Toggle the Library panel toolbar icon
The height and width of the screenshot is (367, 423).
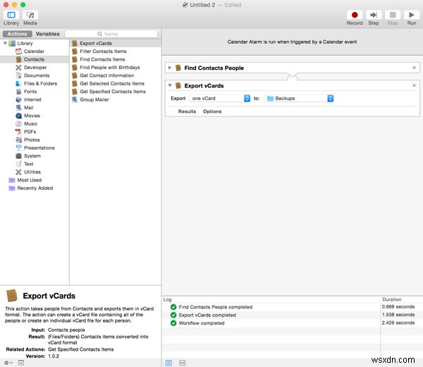[x=11, y=15]
